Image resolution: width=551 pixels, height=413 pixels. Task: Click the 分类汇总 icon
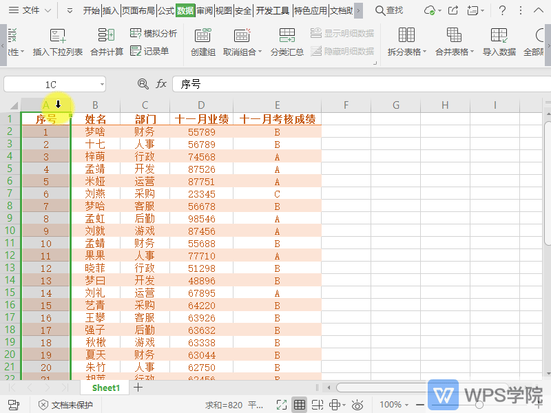coord(287,36)
